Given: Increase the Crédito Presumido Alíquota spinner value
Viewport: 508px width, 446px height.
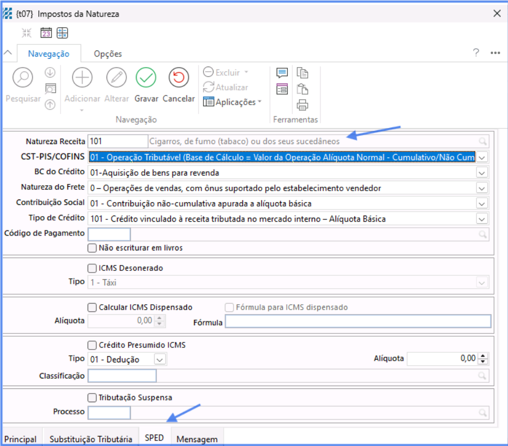Looking at the screenshot, I should [x=483, y=356].
